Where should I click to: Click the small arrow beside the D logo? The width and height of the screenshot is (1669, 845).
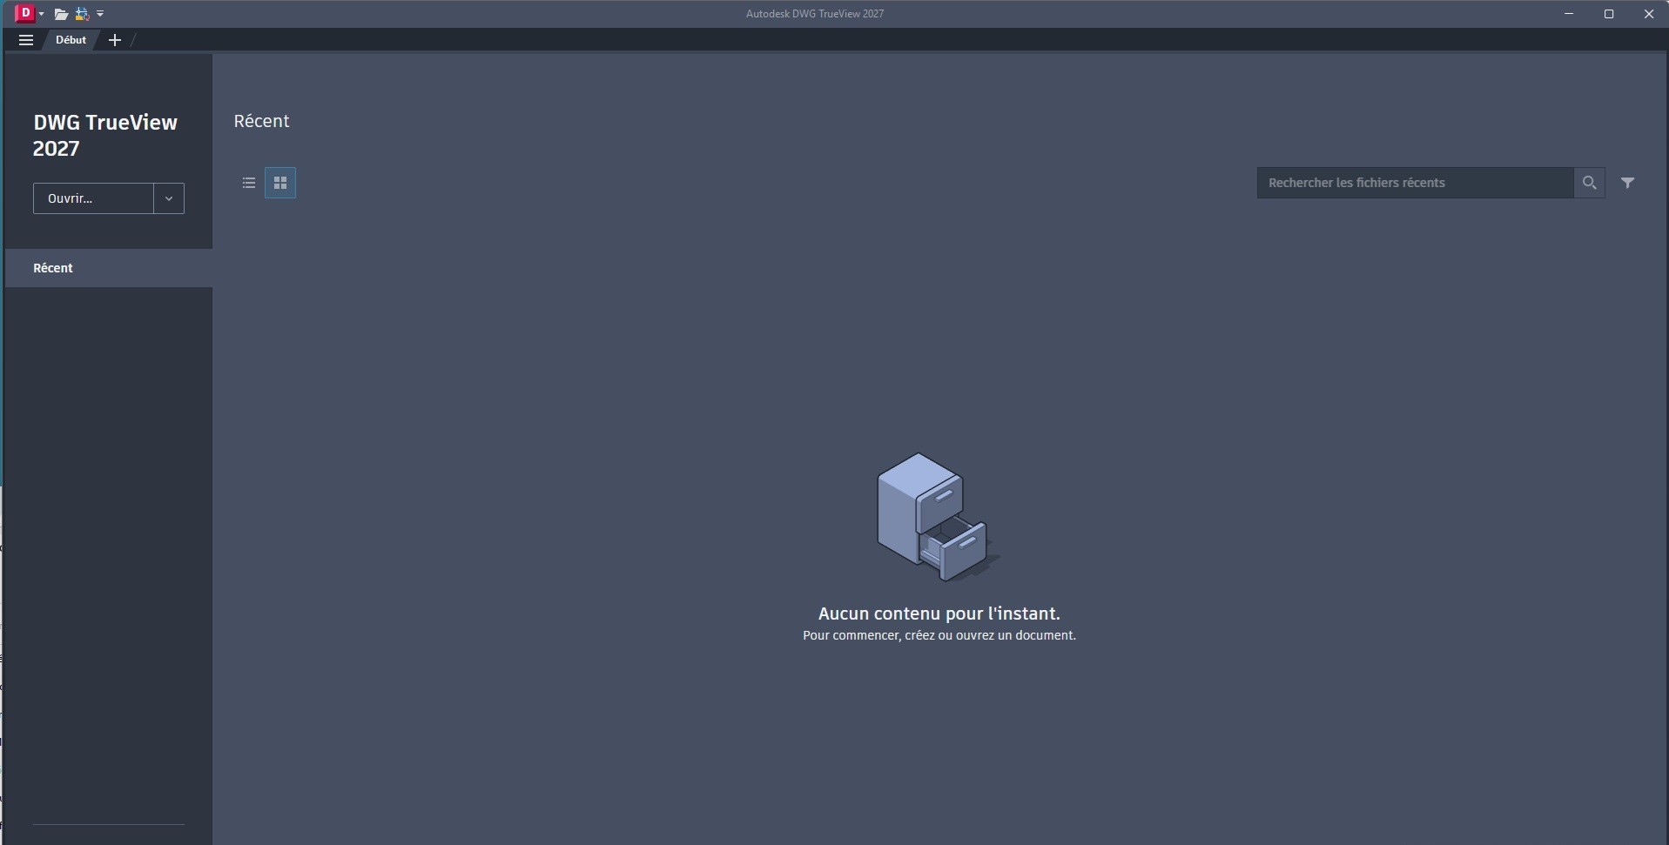[41, 14]
